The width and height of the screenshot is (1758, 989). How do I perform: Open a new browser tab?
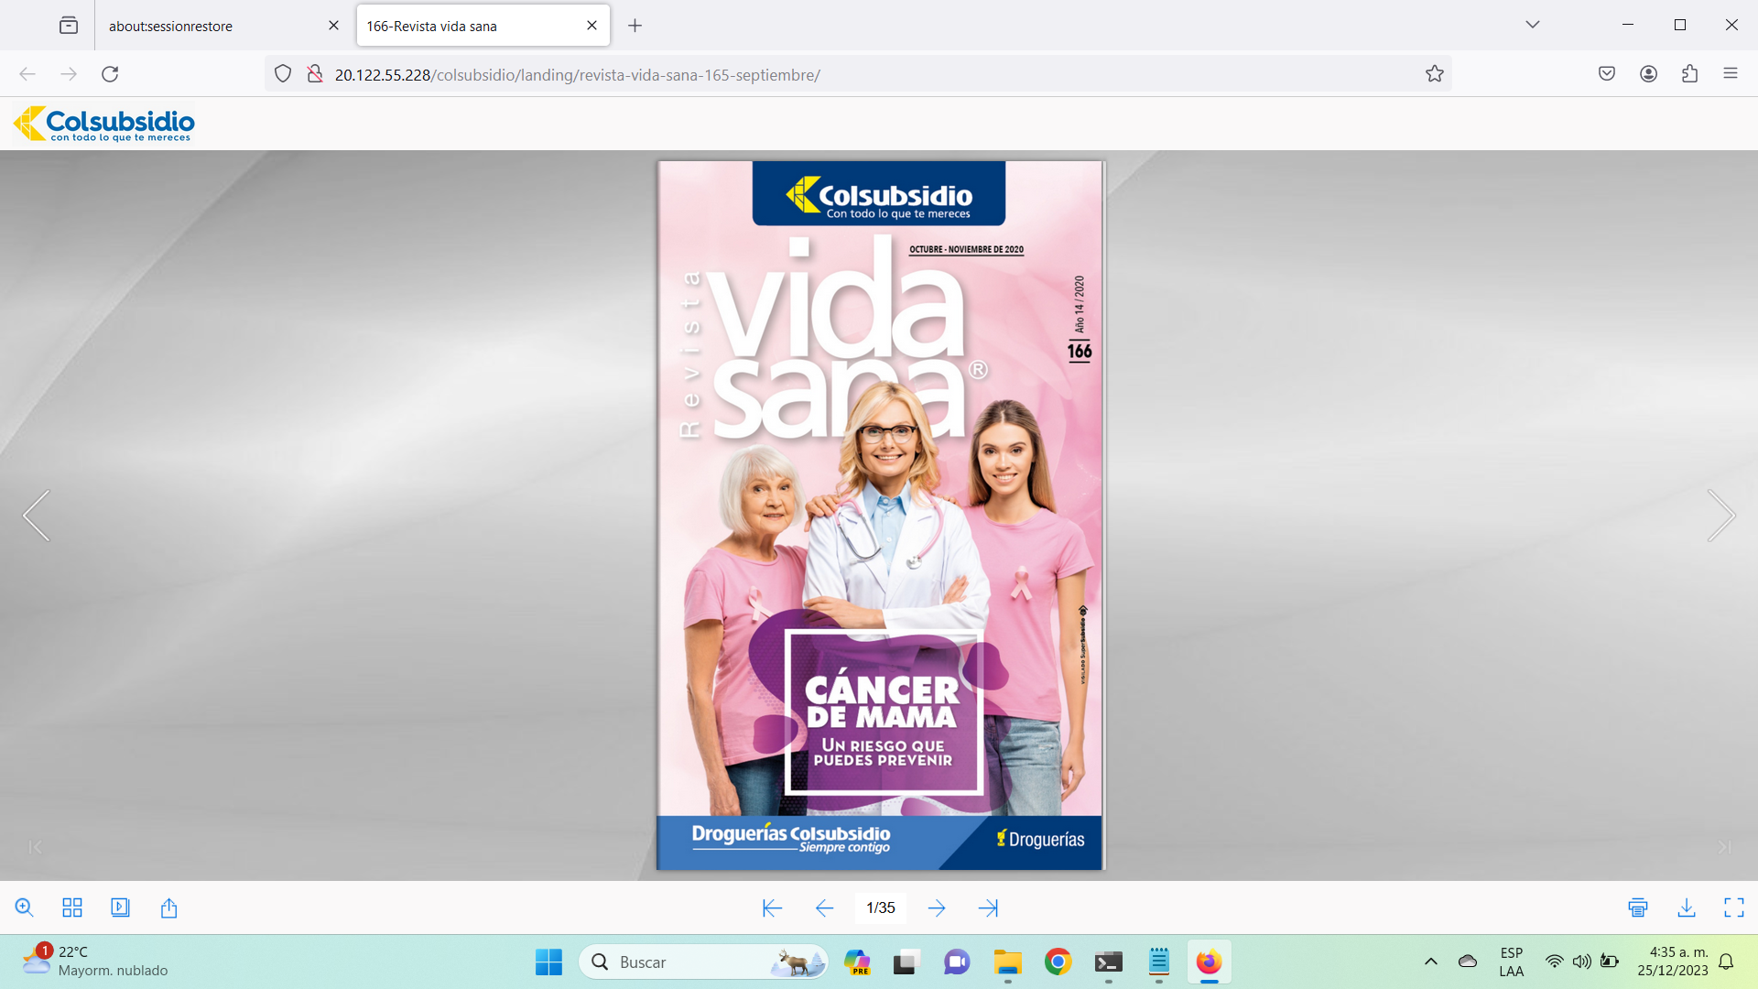[635, 26]
